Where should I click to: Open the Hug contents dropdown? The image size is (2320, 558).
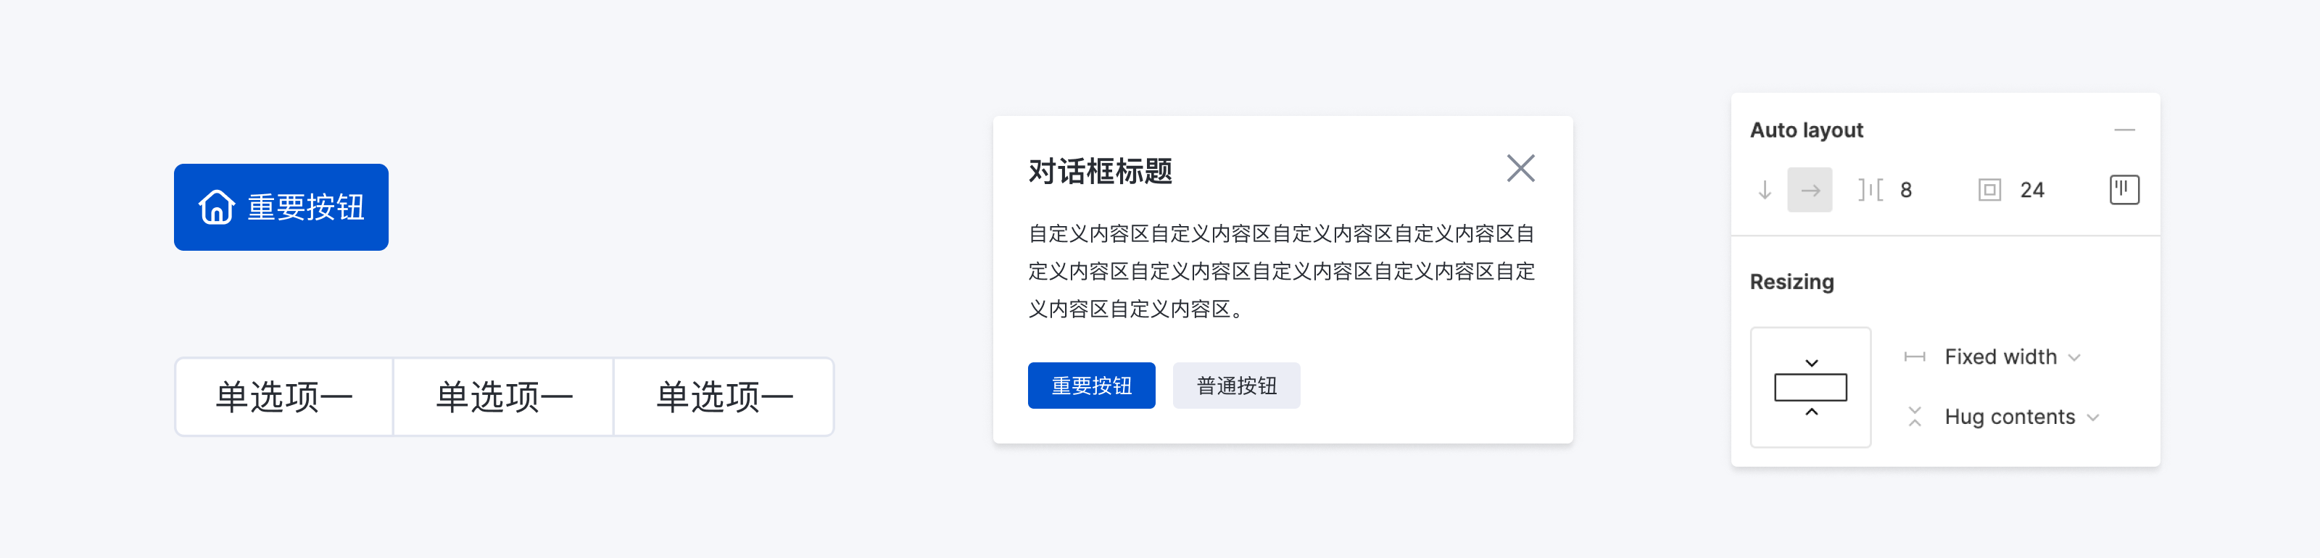pos(2021,417)
